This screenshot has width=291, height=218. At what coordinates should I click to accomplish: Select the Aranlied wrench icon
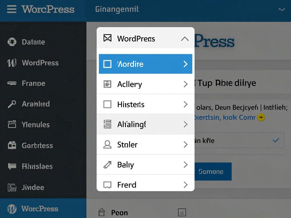pyautogui.click(x=12, y=104)
